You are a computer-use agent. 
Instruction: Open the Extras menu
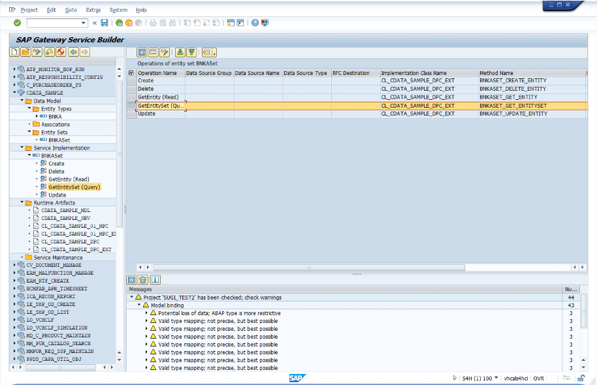(93, 10)
